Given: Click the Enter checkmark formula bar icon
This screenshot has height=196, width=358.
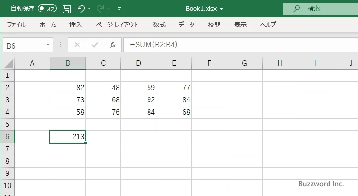Looking at the screenshot, I should tap(95, 45).
